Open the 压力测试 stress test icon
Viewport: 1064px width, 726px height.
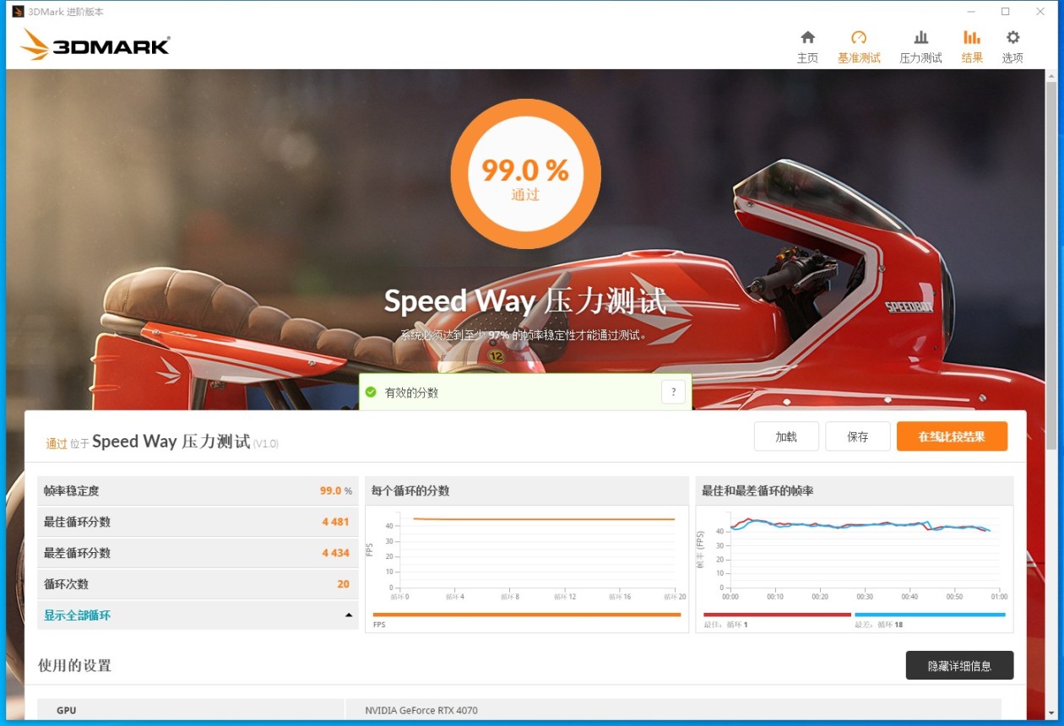click(x=920, y=37)
